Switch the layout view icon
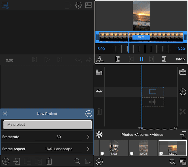The height and width of the screenshot is (167, 188). coord(89,5)
